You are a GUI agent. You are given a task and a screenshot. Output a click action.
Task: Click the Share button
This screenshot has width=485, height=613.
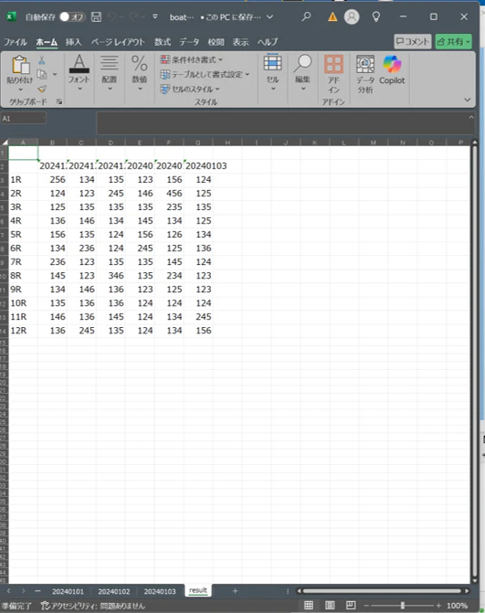453,41
